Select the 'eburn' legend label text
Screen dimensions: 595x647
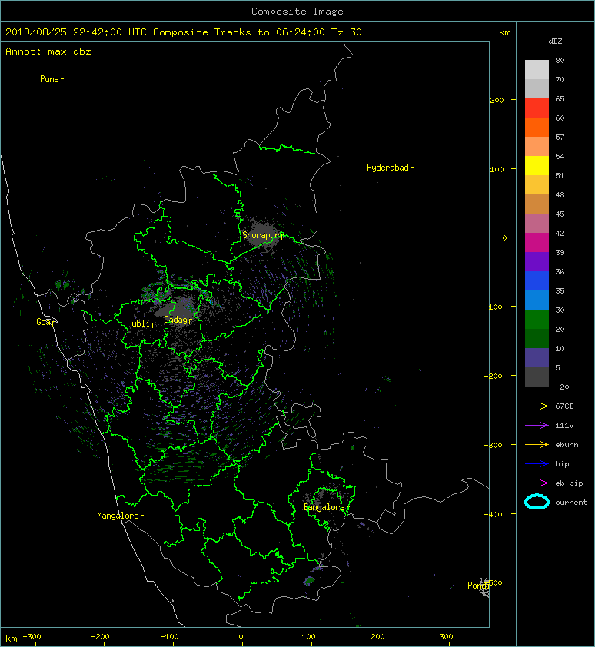point(567,444)
